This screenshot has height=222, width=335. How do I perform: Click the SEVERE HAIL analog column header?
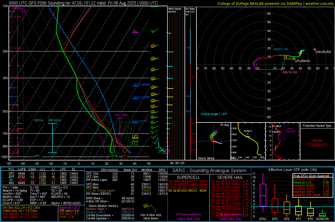click(230, 177)
